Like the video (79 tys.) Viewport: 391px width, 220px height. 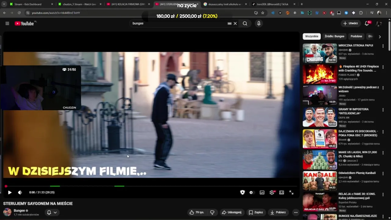coord(196,212)
